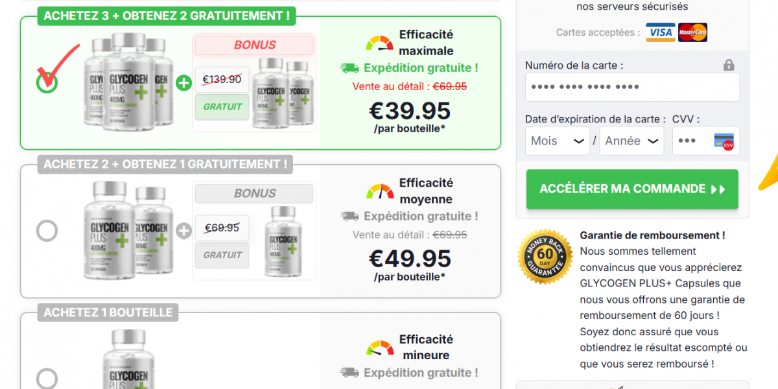Screen dimensions: 778x389
Task: Click the green GRATUIT bonus label
Action: coord(222,107)
